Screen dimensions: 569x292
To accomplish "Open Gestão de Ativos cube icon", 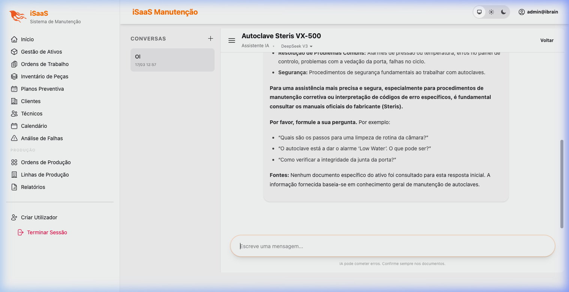I will (x=14, y=52).
